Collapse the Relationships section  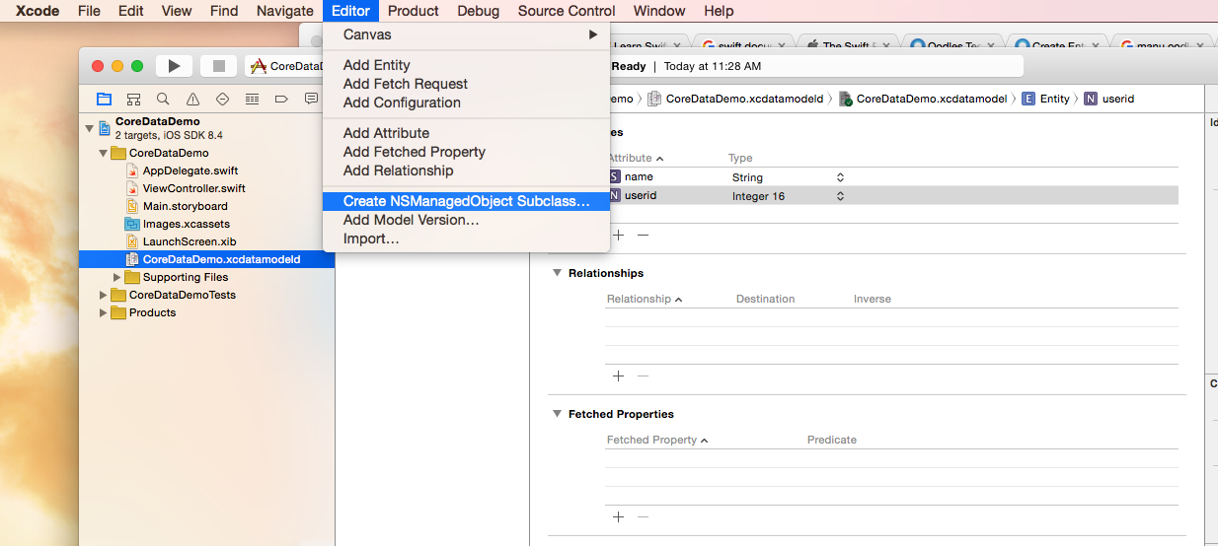coord(556,273)
